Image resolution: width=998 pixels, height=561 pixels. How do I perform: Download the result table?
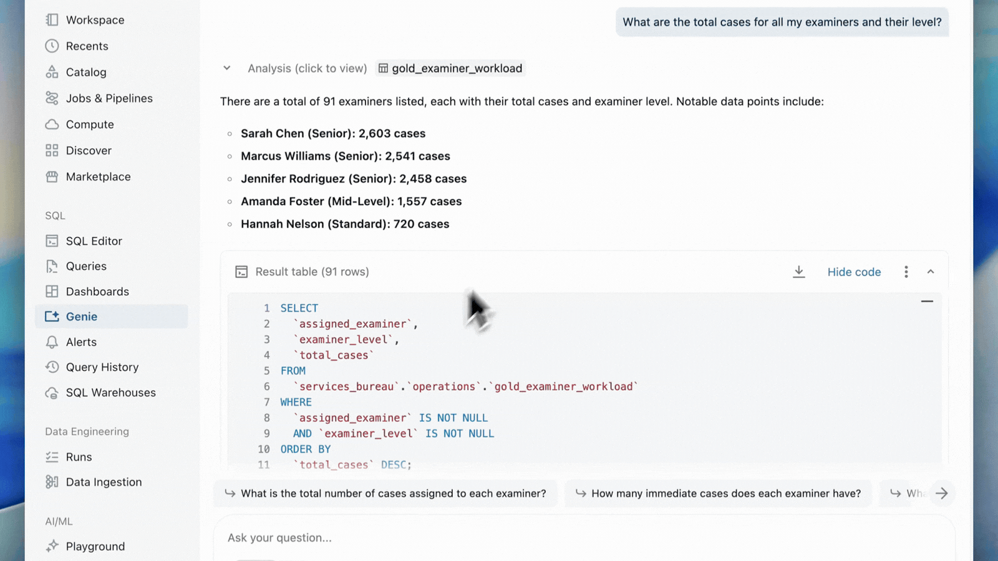tap(799, 272)
